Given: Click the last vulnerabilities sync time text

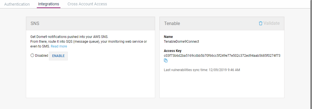Looking at the screenshot, I should click(x=202, y=70).
